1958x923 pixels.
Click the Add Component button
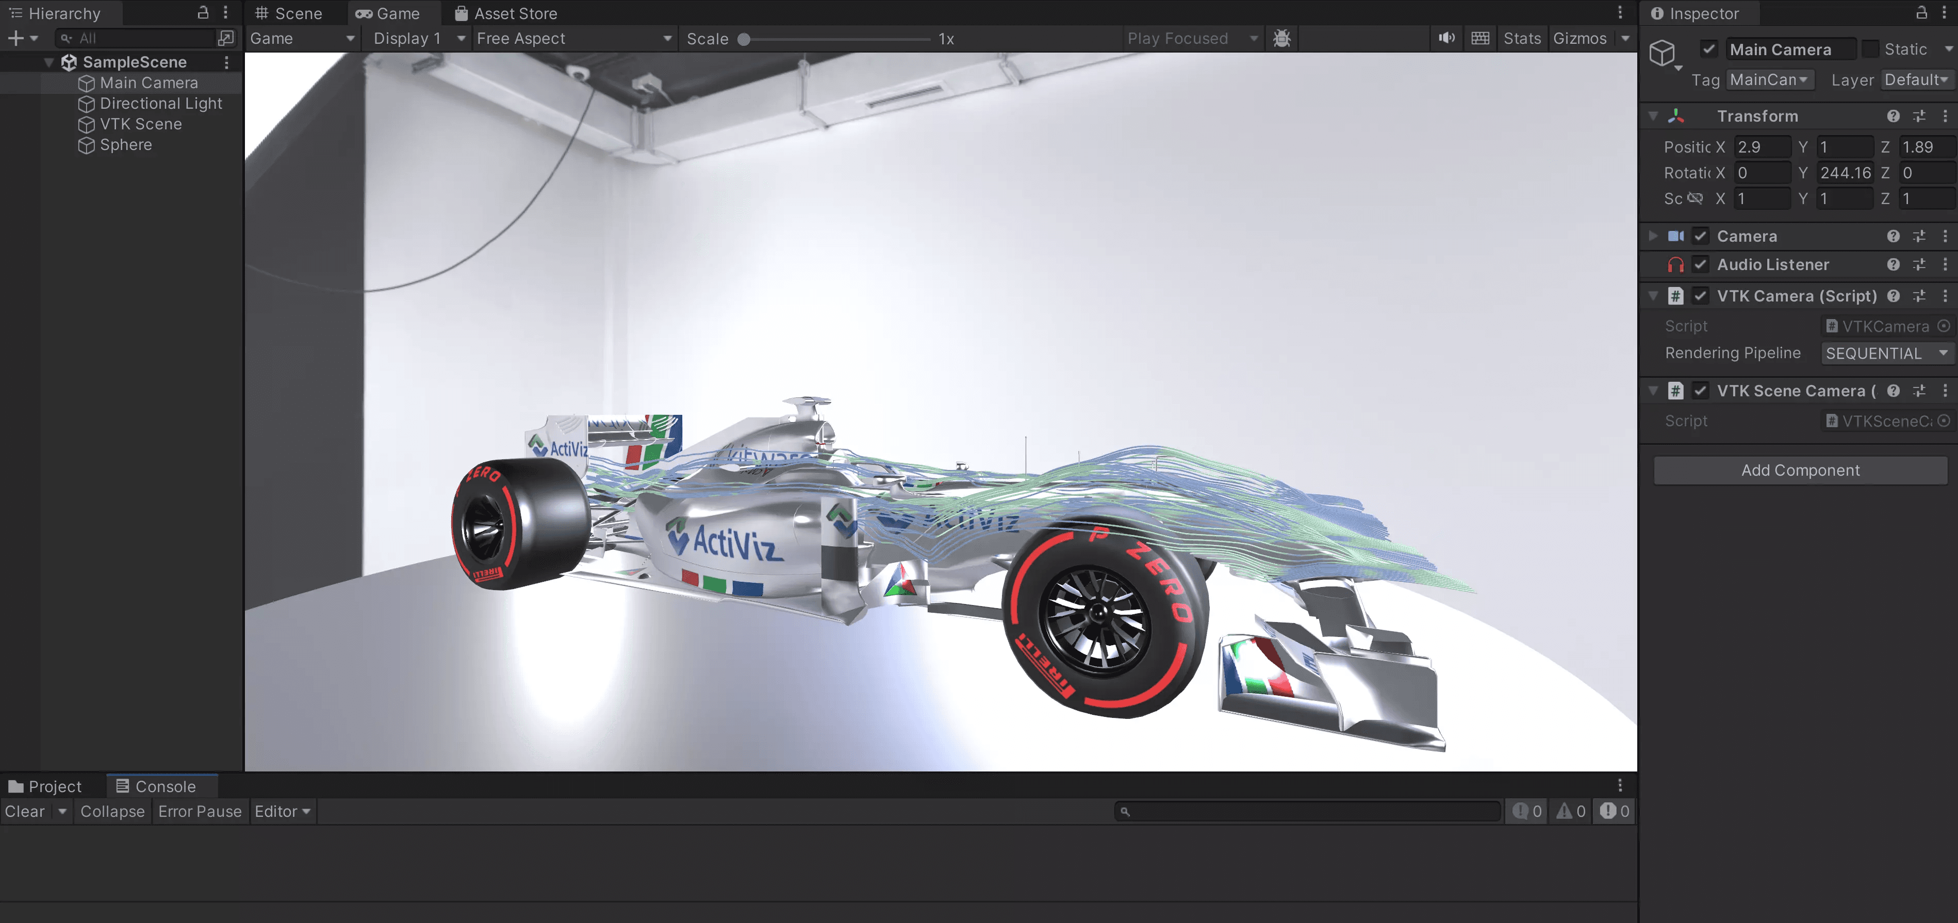point(1800,470)
